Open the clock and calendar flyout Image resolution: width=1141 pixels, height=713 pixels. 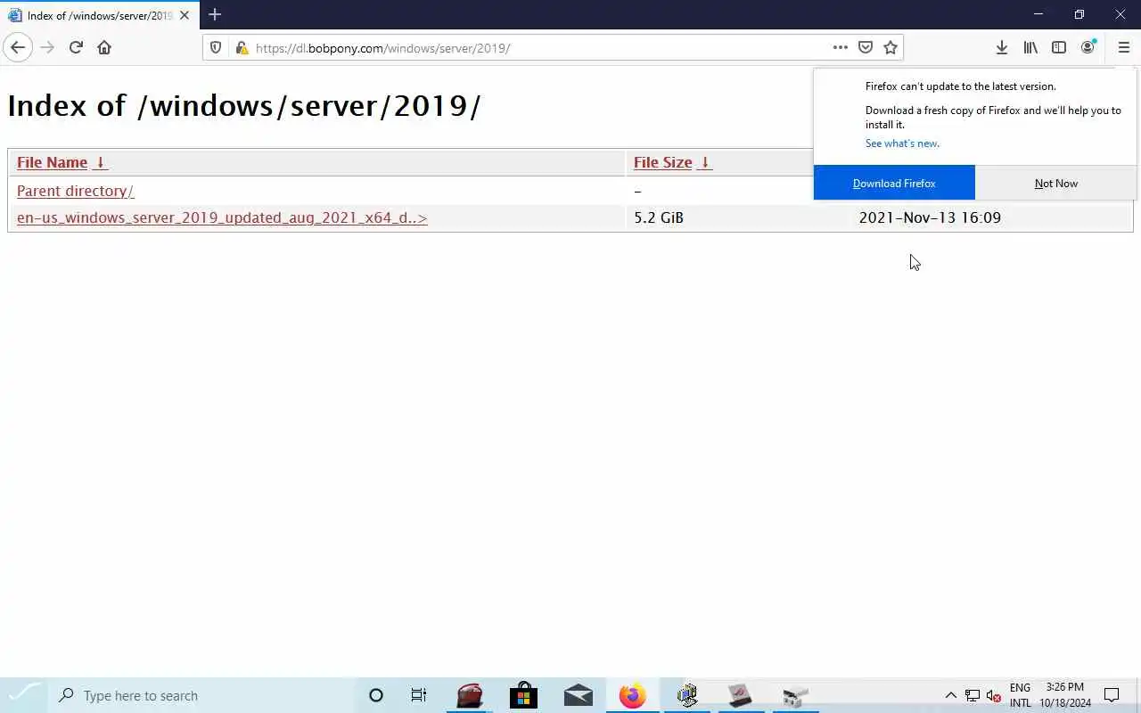pos(1065,695)
